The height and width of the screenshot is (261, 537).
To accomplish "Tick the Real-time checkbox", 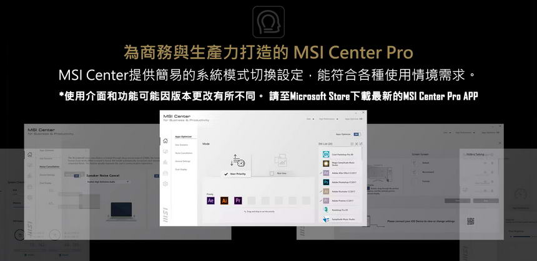I will click(272, 174).
